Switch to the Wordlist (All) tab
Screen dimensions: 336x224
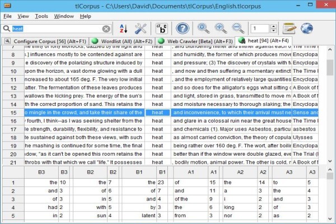click(122, 41)
